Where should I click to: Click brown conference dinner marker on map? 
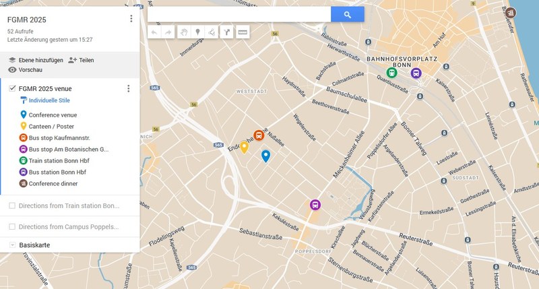click(x=511, y=13)
